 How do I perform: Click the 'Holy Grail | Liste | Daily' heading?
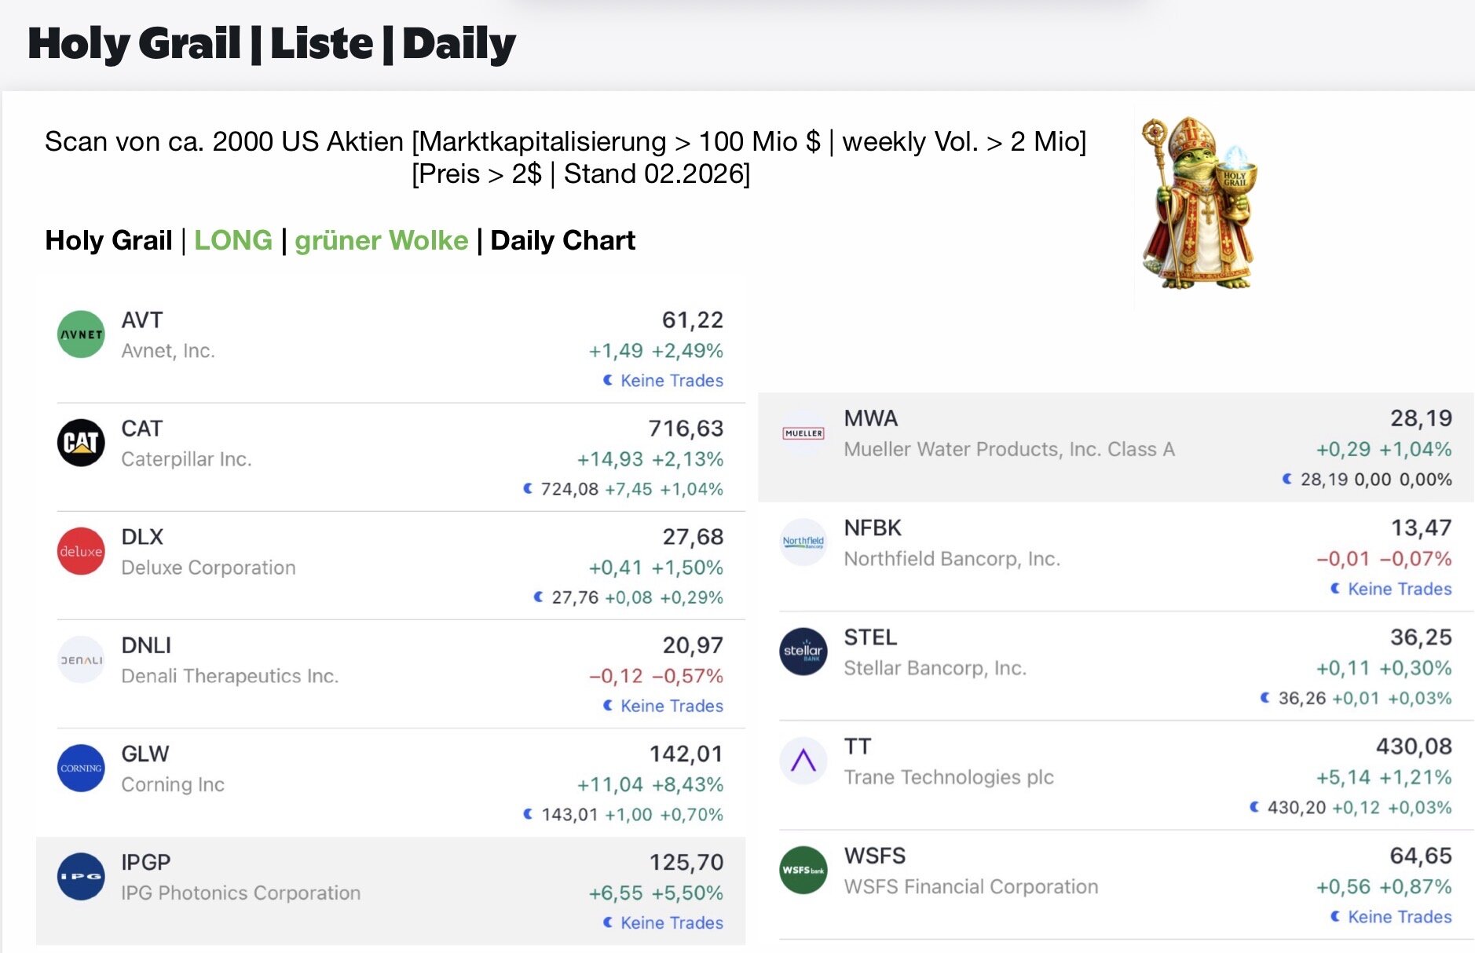click(272, 44)
